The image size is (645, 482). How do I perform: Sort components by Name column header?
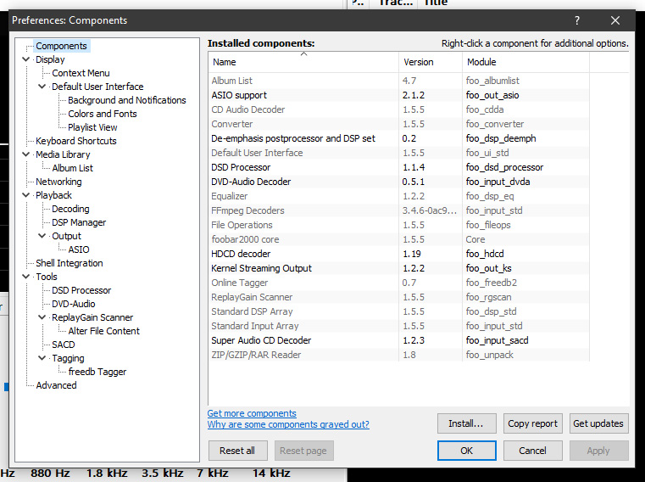[x=303, y=62]
